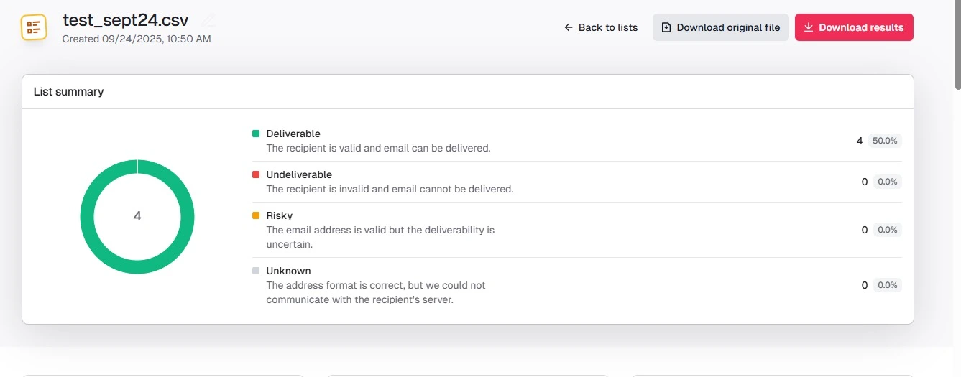Click the List summary panel header
Screen dimensions: 961x377
[x=468, y=92]
